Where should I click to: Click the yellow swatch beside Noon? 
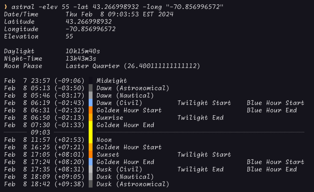(91, 140)
